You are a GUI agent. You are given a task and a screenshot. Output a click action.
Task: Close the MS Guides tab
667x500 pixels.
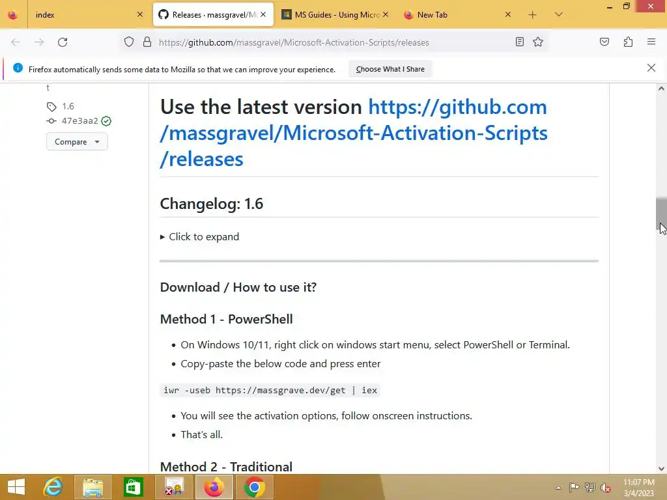click(x=386, y=15)
